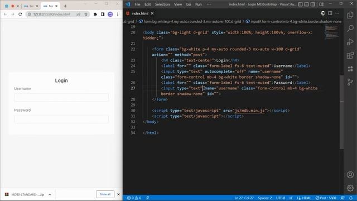Change end of line sequence LF
357x201 pixels.
click(x=291, y=198)
